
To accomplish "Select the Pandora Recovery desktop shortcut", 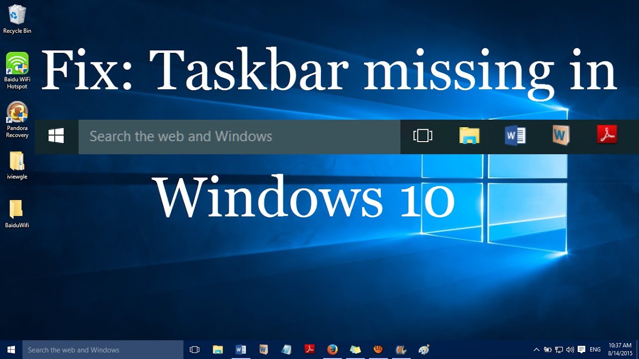I will click(x=17, y=120).
